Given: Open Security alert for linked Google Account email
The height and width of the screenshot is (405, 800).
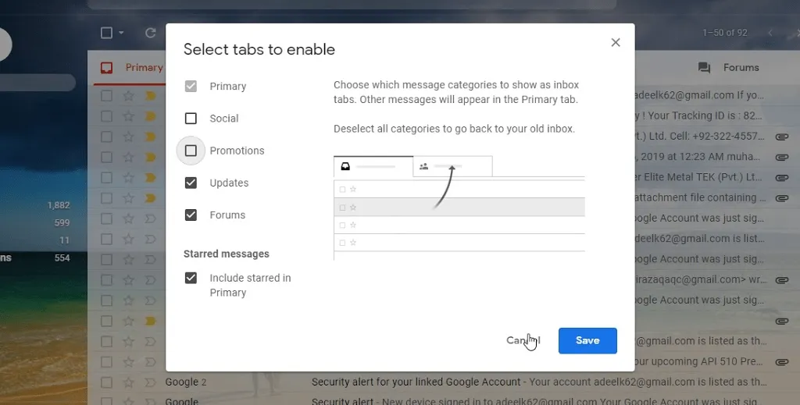Looking at the screenshot, I should (x=416, y=382).
